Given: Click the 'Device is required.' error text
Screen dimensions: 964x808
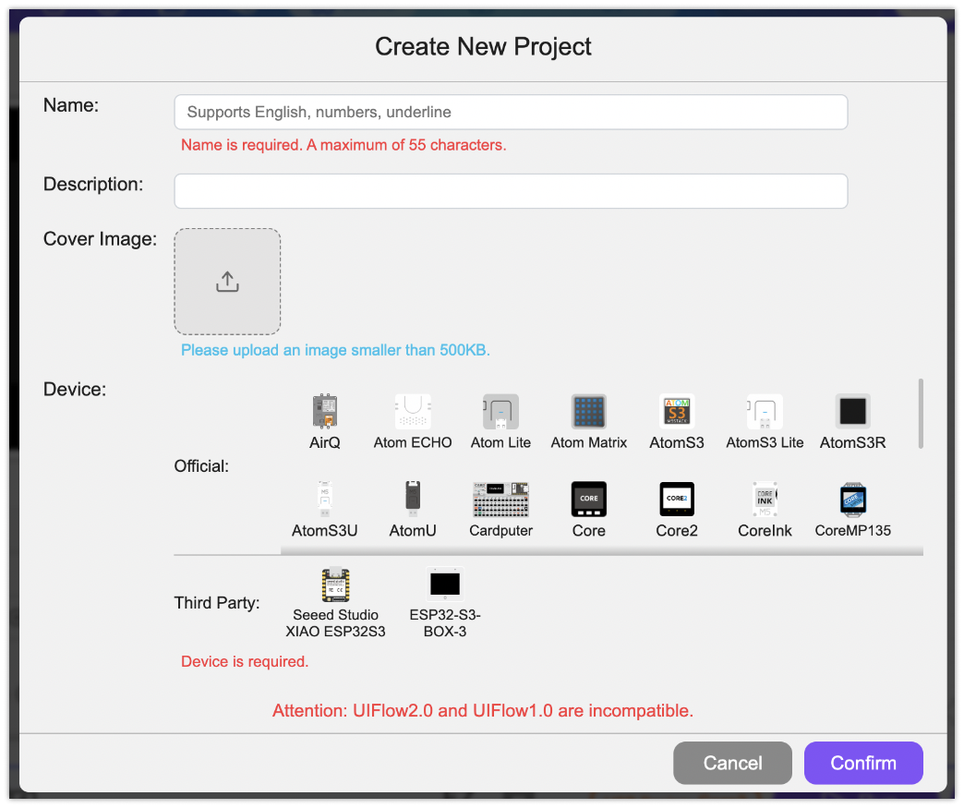Looking at the screenshot, I should point(245,662).
